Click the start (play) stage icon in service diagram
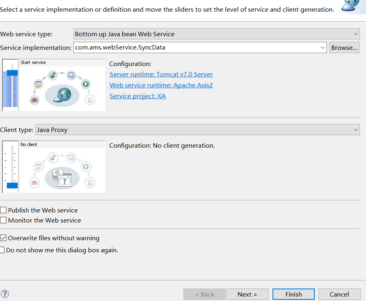The width and height of the screenshot is (366, 301). point(86,84)
